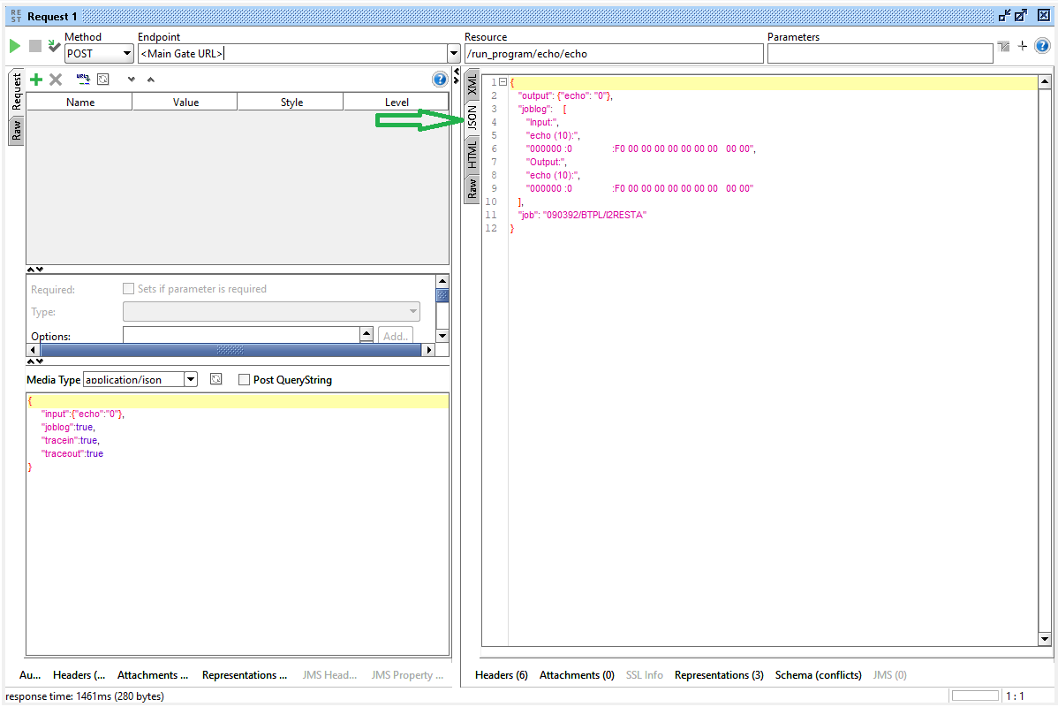
Task: Move selected parameter up arrow
Action: click(150, 80)
